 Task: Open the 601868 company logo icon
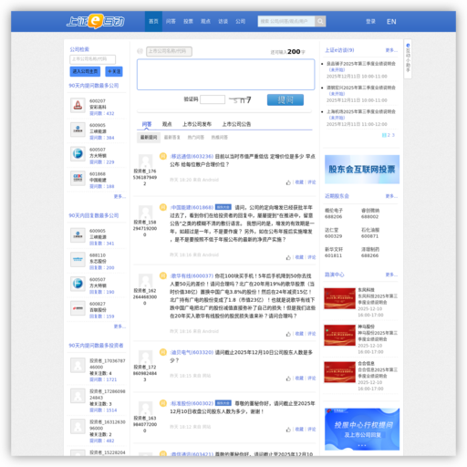[x=78, y=178]
